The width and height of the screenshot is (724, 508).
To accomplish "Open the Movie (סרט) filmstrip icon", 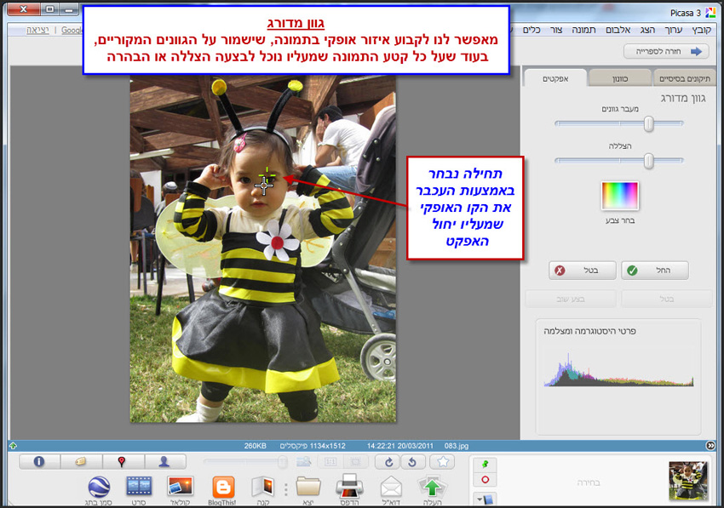I will pos(139,487).
